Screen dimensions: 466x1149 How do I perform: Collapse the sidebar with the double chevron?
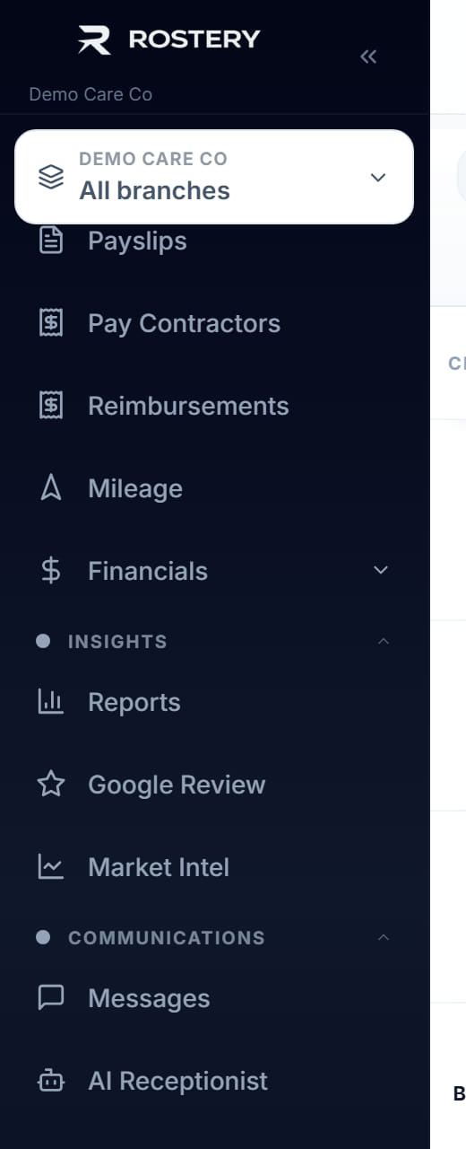pos(368,57)
